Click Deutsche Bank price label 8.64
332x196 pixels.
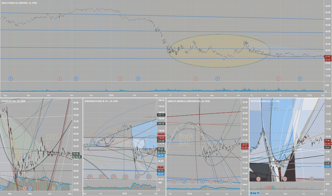tap(328, 147)
